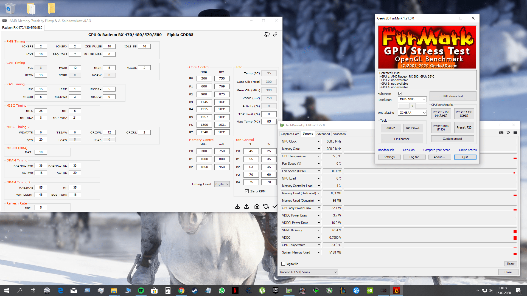Click the download/save settings icon in Memory Tweak

click(237, 207)
